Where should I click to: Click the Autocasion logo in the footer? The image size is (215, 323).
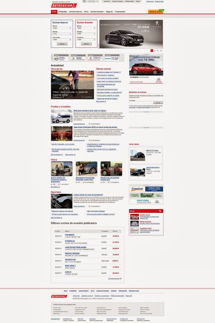[59, 296]
